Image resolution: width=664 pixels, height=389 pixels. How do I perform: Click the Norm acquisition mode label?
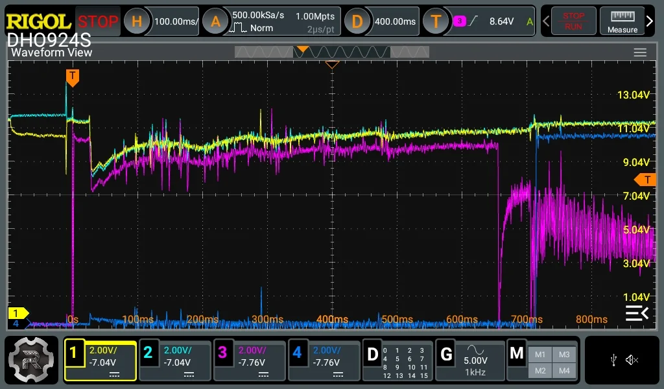pyautogui.click(x=261, y=28)
